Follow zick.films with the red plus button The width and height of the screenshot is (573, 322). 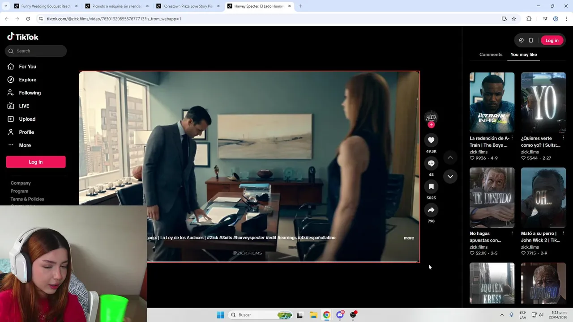[431, 125]
